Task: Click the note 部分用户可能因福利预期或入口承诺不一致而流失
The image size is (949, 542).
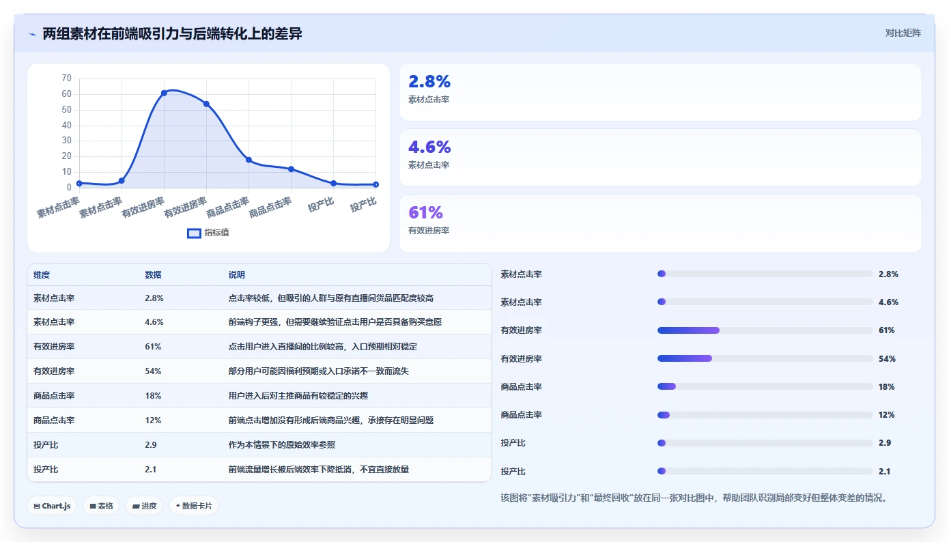Action: [318, 371]
